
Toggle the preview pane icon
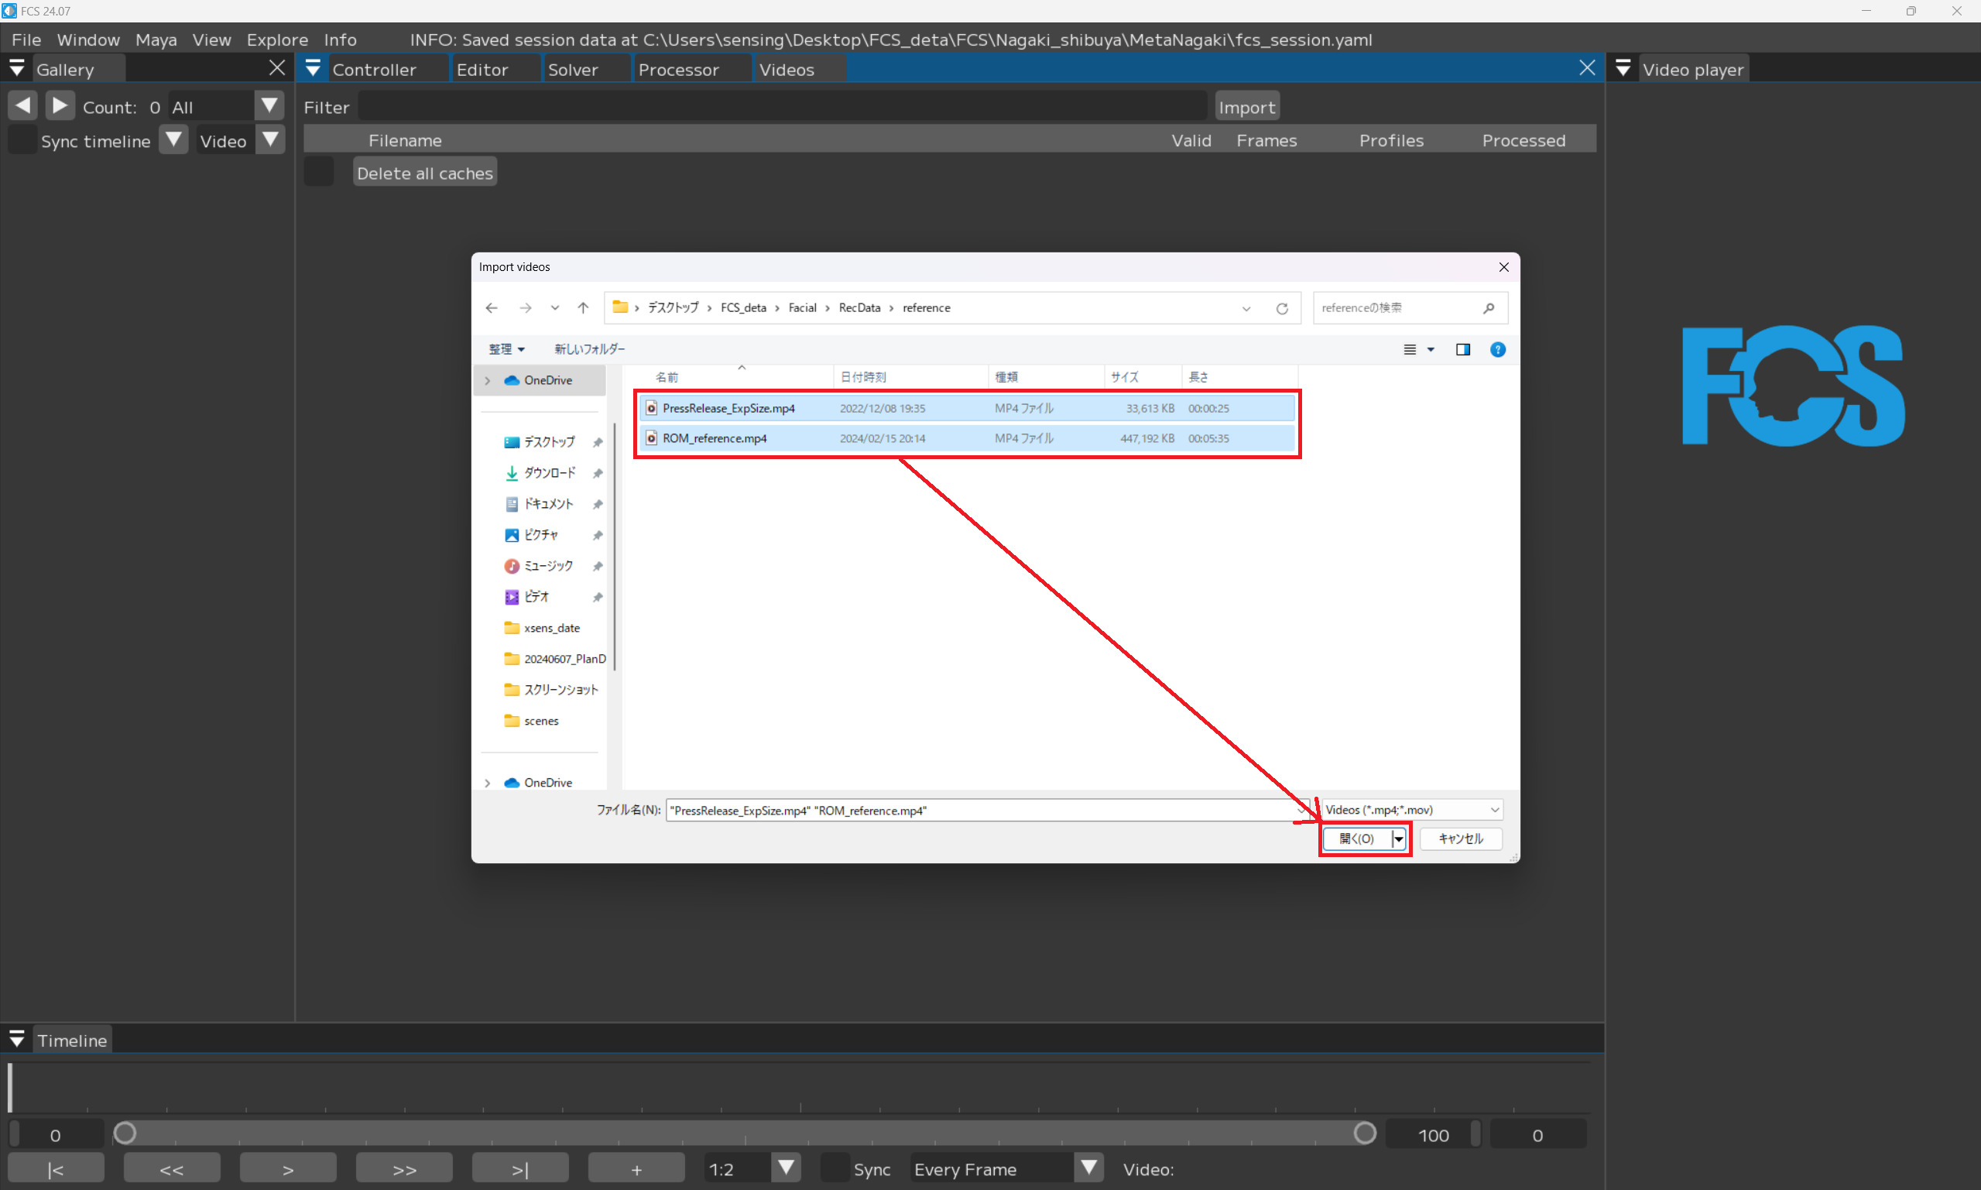coord(1462,350)
